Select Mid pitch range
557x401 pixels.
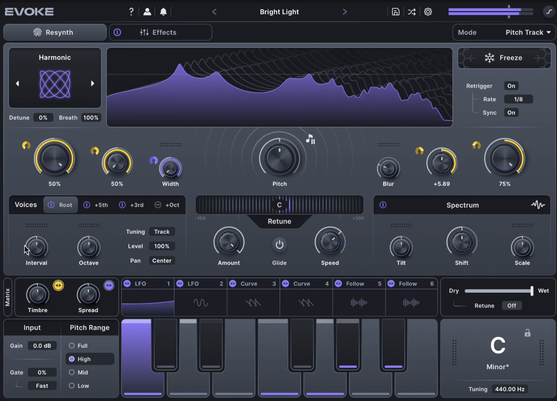(x=79, y=372)
